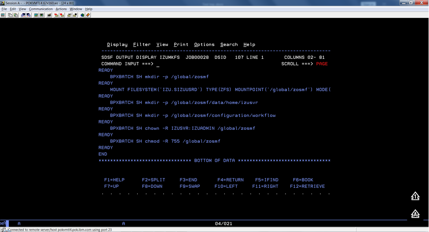Screen dimensions: 429x232
Task: Open the Communication menu
Action: [x=40, y=9]
